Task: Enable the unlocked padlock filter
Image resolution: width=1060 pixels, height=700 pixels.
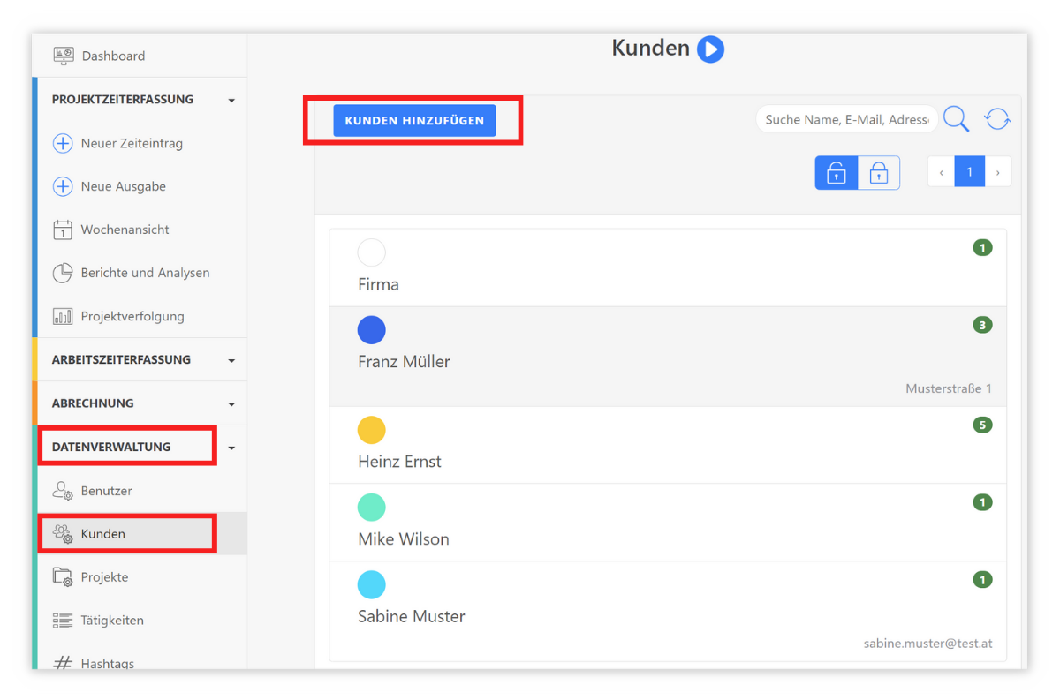Action: pos(836,171)
